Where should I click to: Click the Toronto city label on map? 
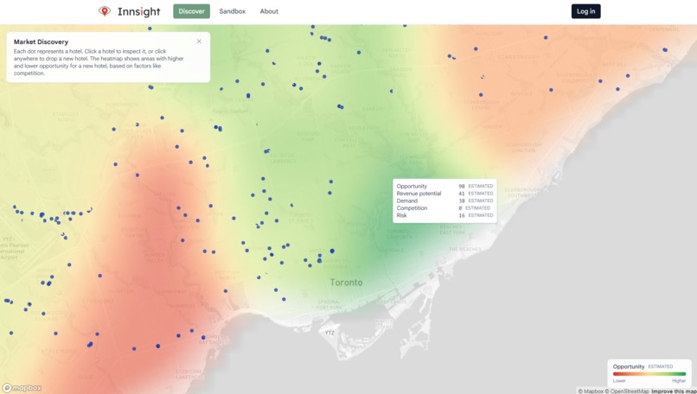coord(346,282)
